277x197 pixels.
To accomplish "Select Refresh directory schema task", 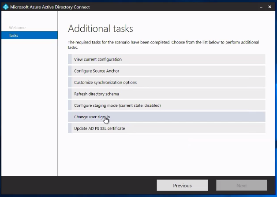I will [167, 94].
